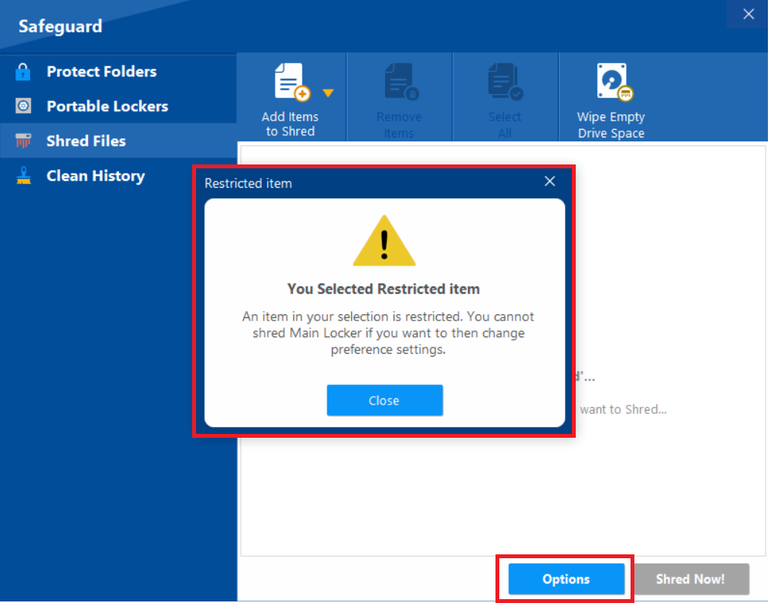Dismiss Restricted item dialog with X
The width and height of the screenshot is (771, 603).
(550, 181)
